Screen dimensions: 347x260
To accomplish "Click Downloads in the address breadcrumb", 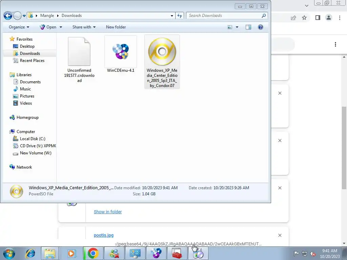I will click(x=72, y=16).
